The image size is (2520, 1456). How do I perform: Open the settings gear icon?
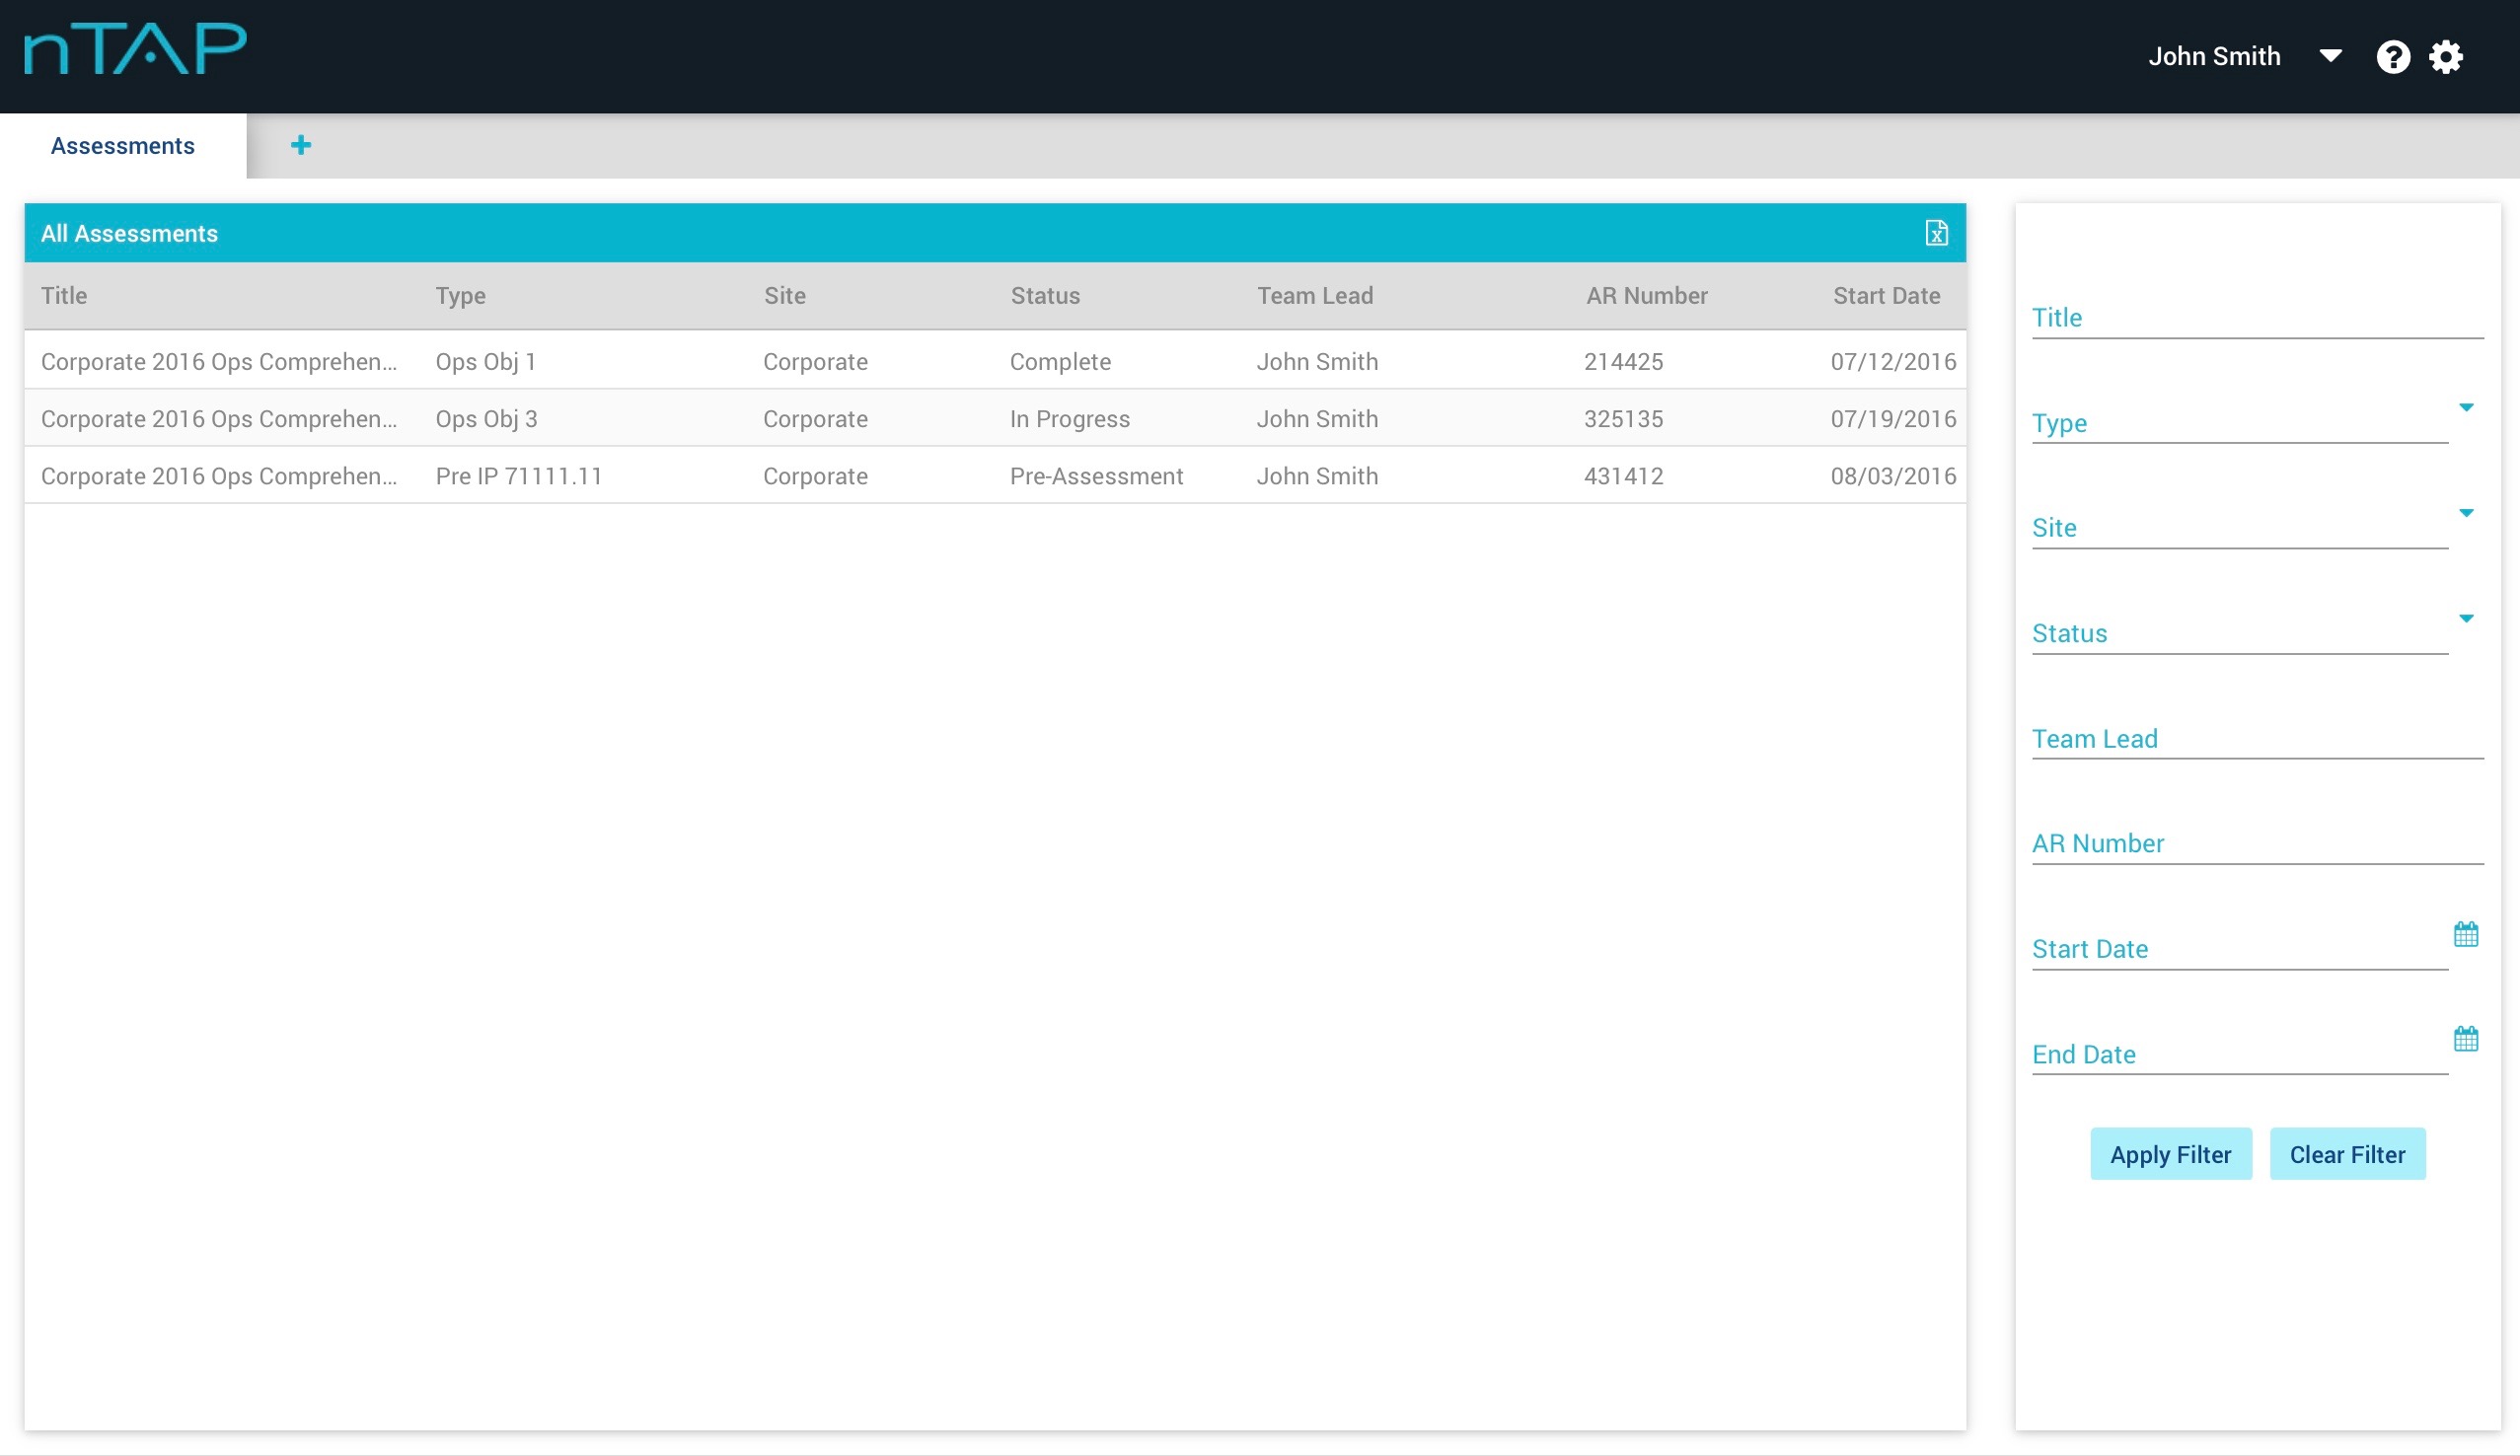(2446, 57)
